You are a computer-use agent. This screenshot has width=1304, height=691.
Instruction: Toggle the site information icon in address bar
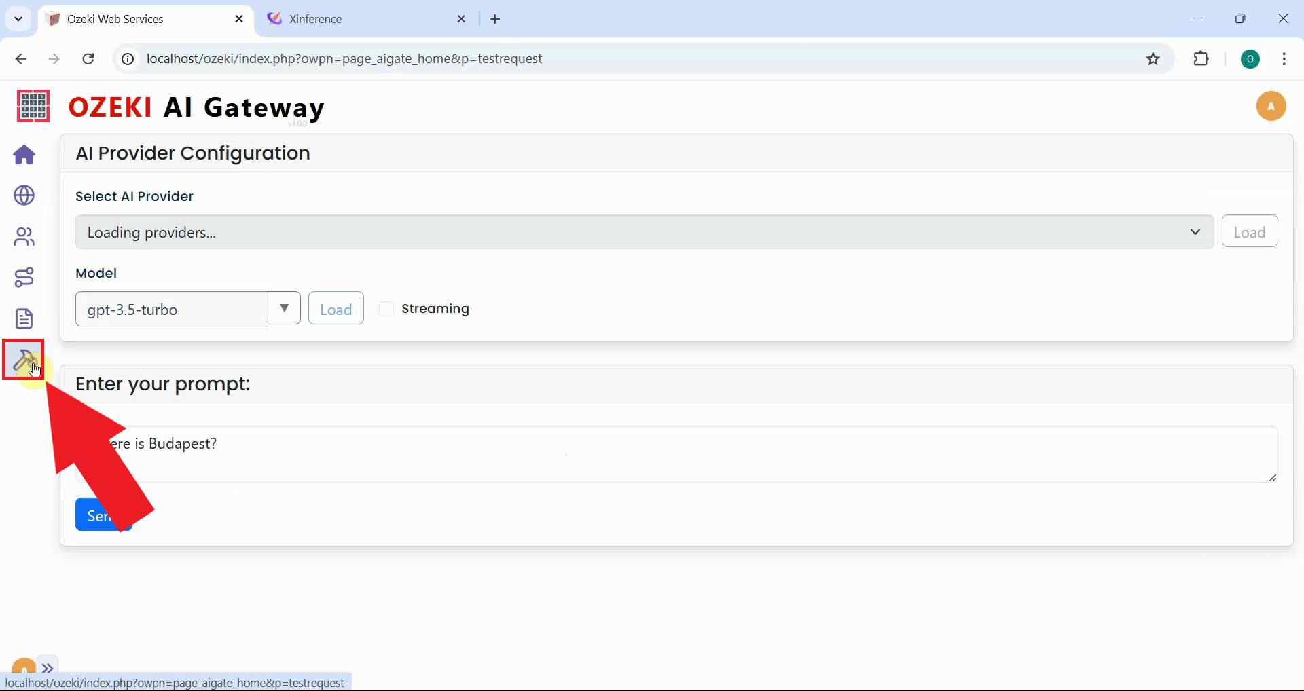[126, 58]
